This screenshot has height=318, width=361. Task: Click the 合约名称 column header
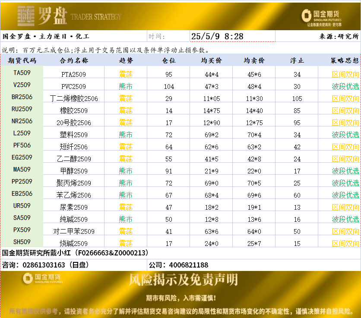(x=74, y=60)
